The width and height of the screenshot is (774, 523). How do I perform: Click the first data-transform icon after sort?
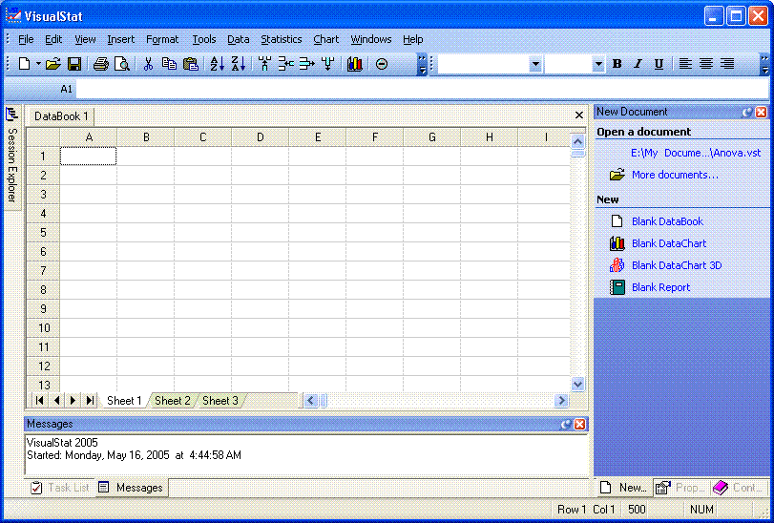pos(265,64)
